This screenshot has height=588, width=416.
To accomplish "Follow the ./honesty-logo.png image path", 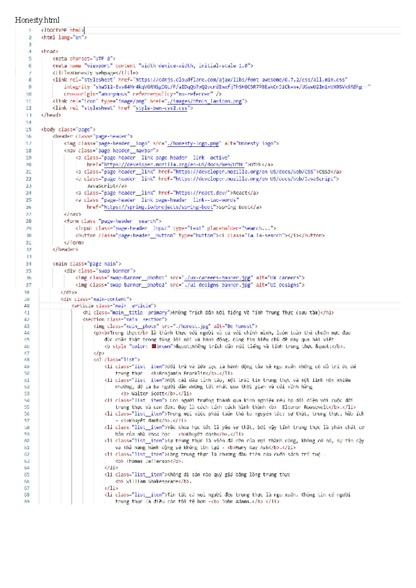I will [193, 144].
